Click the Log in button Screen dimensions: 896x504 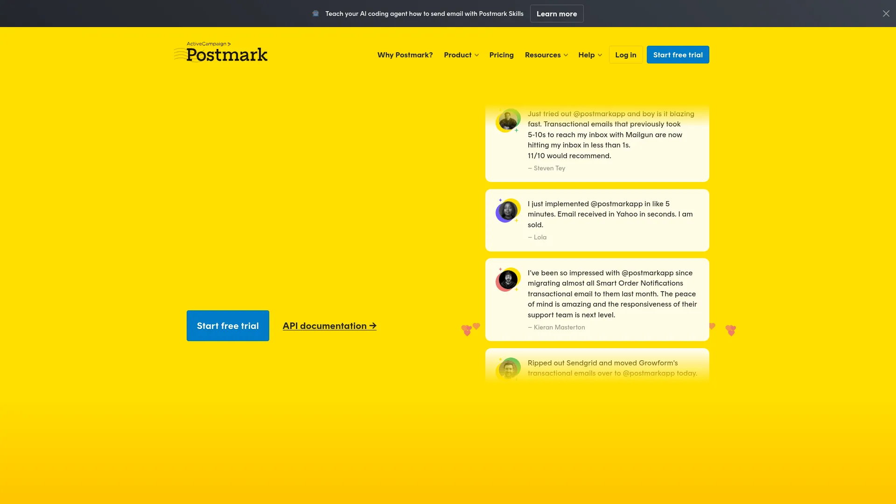[x=625, y=55]
